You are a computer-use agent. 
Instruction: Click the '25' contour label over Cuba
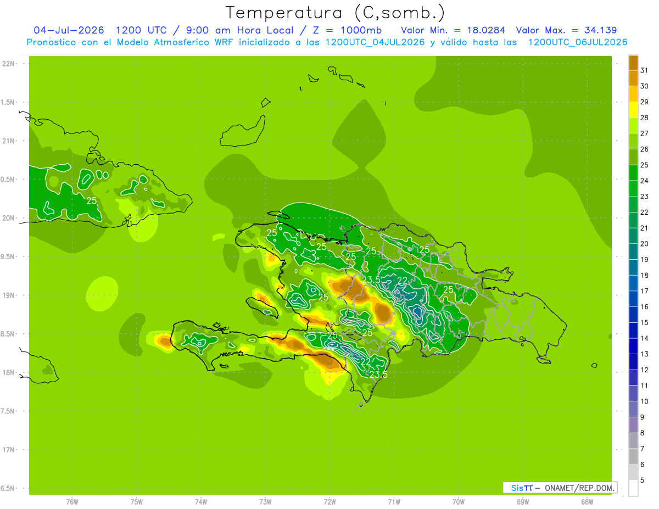[x=92, y=200]
